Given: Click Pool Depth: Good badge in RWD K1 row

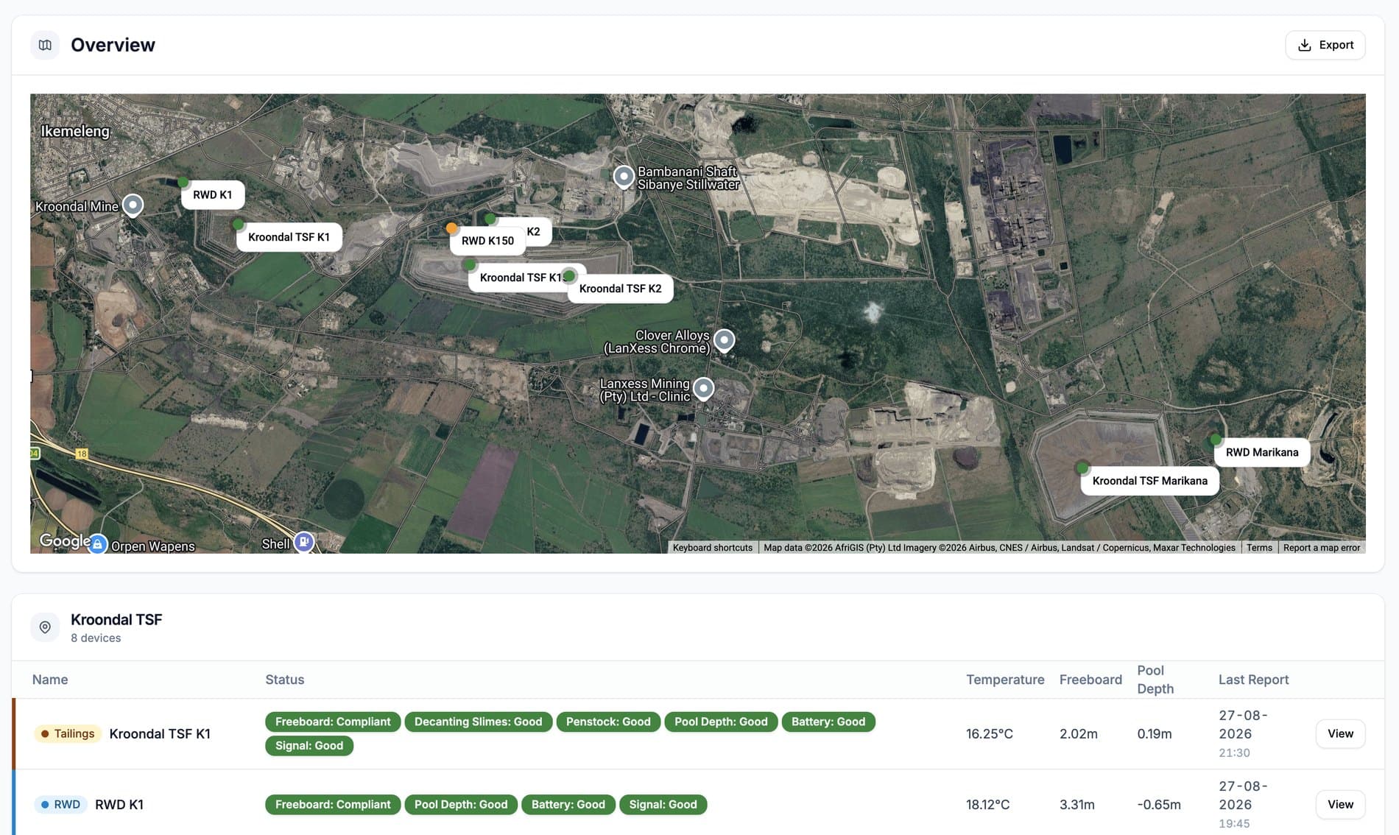Looking at the screenshot, I should [461, 805].
